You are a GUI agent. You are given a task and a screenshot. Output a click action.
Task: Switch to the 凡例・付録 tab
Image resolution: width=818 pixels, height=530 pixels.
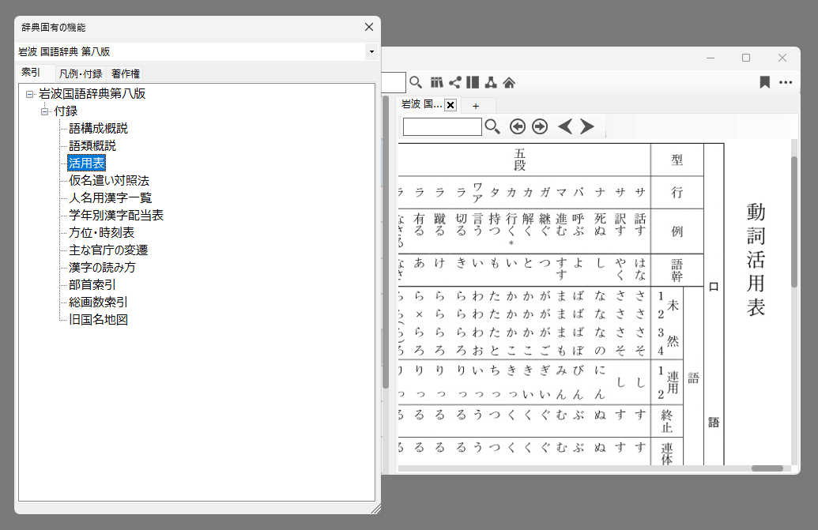tap(80, 73)
